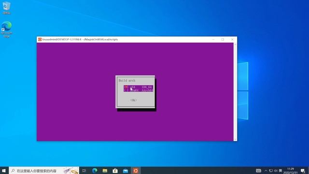Launch Edge from the taskbar

(95, 171)
